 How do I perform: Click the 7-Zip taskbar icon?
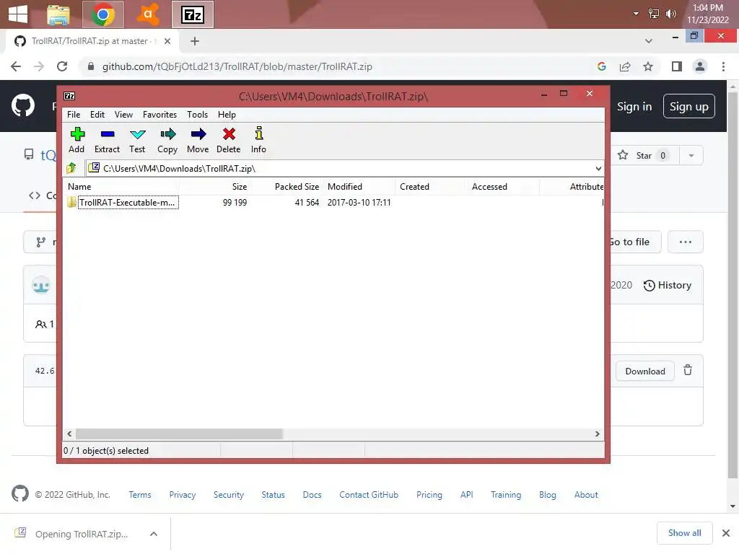click(192, 14)
